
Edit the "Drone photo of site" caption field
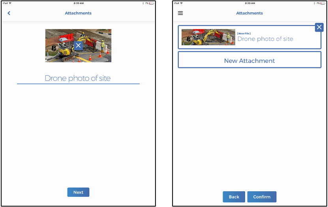[x=78, y=78]
